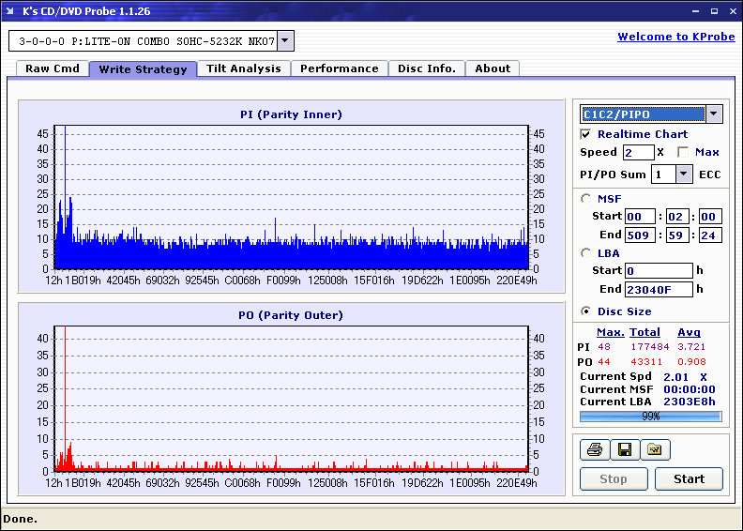Save results with the floppy disk icon
The image size is (743, 531).
[x=624, y=450]
